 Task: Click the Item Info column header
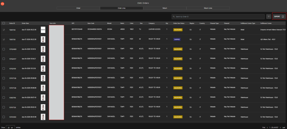point(53,23)
